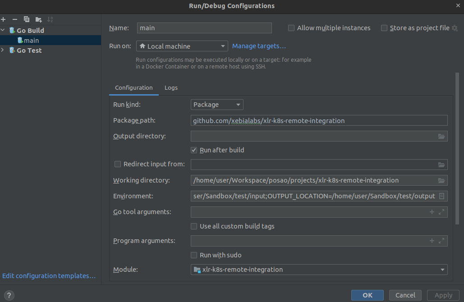The height and width of the screenshot is (302, 464).
Task: Click the configuration panel vertical scrollbar
Action: pos(457,148)
